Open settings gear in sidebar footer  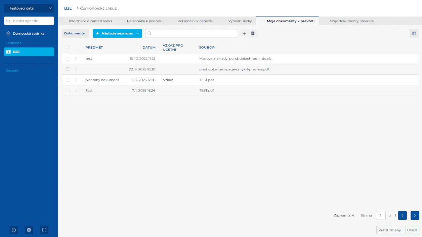pyautogui.click(x=29, y=230)
